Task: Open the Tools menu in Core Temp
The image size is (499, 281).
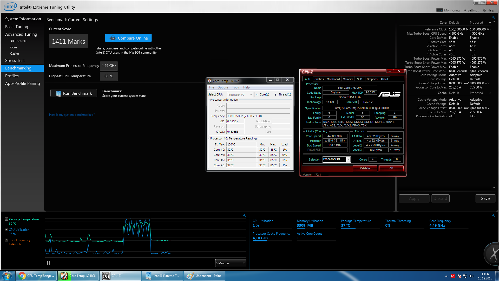Action: (236, 87)
